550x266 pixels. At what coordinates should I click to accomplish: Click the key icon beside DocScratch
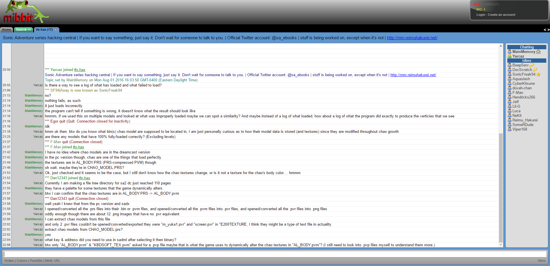click(535, 70)
